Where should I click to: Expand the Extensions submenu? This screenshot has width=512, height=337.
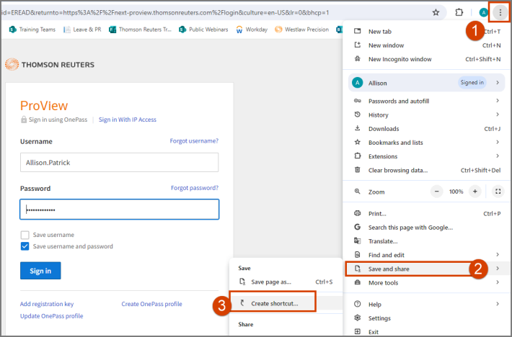click(x=427, y=156)
